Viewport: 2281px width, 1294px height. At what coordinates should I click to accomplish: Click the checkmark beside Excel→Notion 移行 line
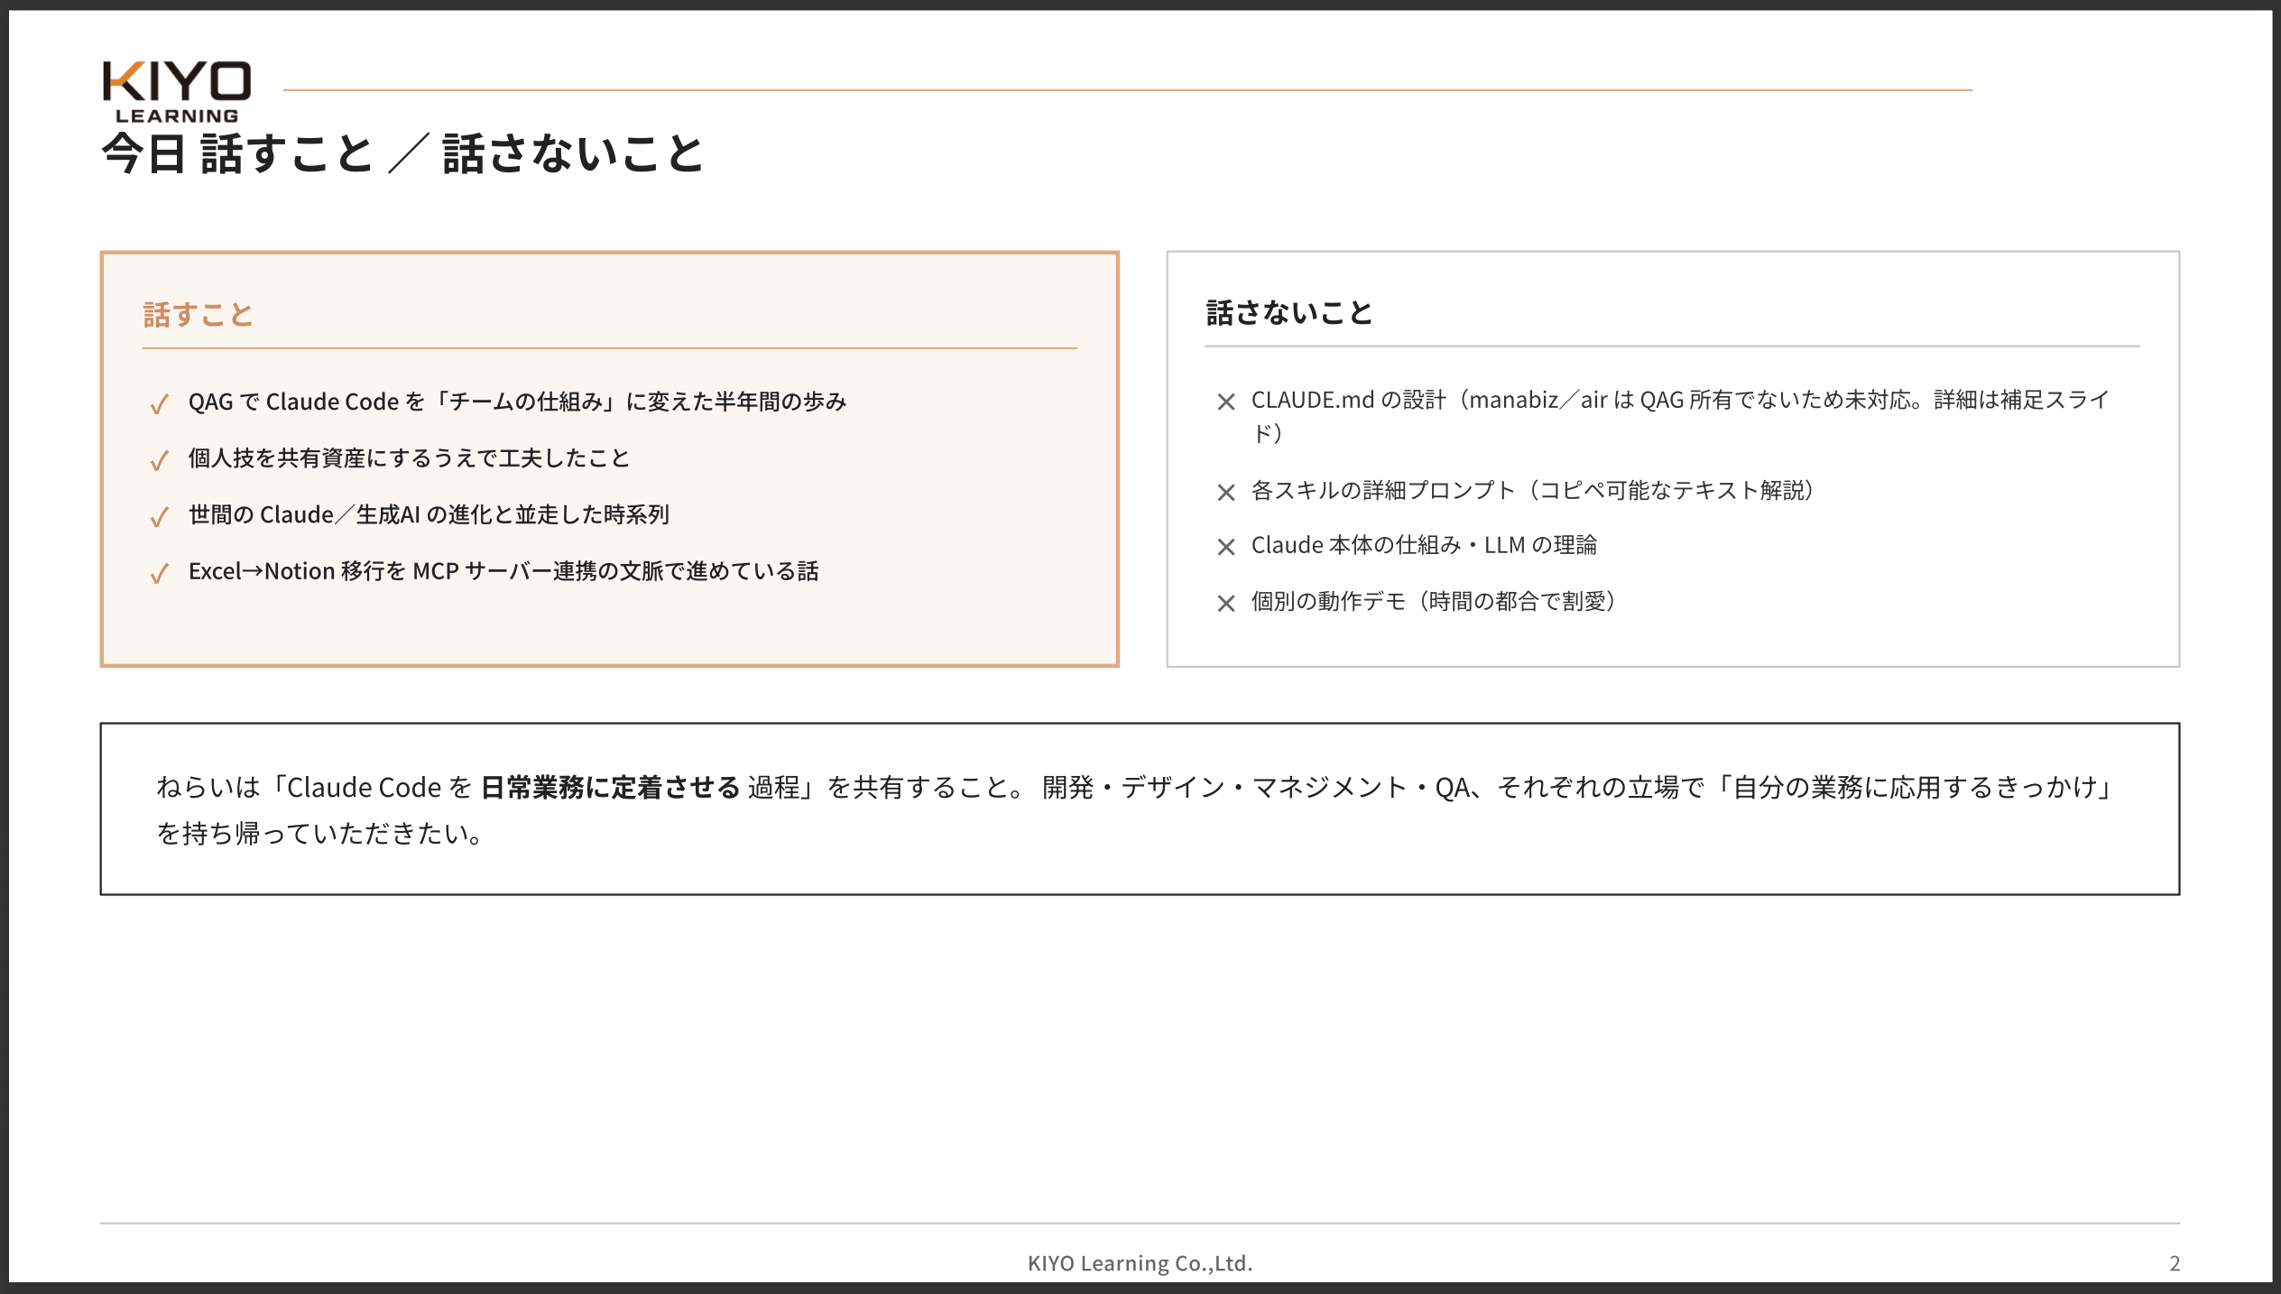click(160, 573)
